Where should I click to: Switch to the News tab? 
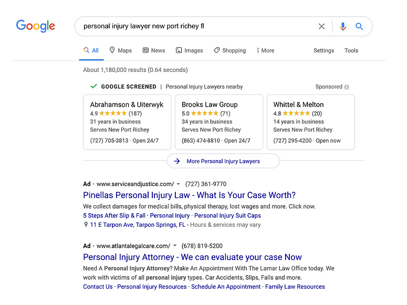pos(154,50)
